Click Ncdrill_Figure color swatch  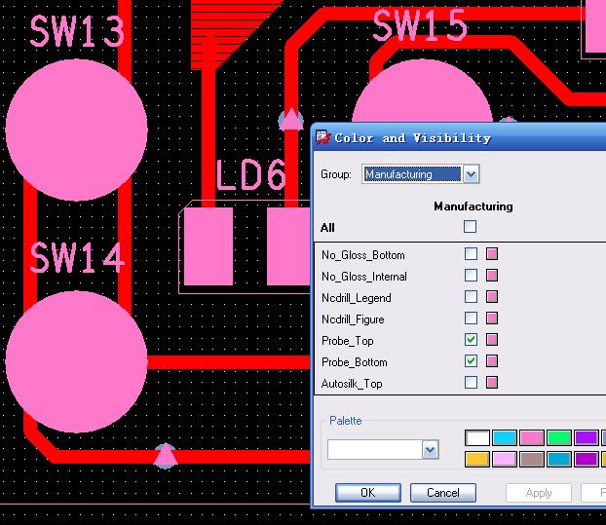492,319
